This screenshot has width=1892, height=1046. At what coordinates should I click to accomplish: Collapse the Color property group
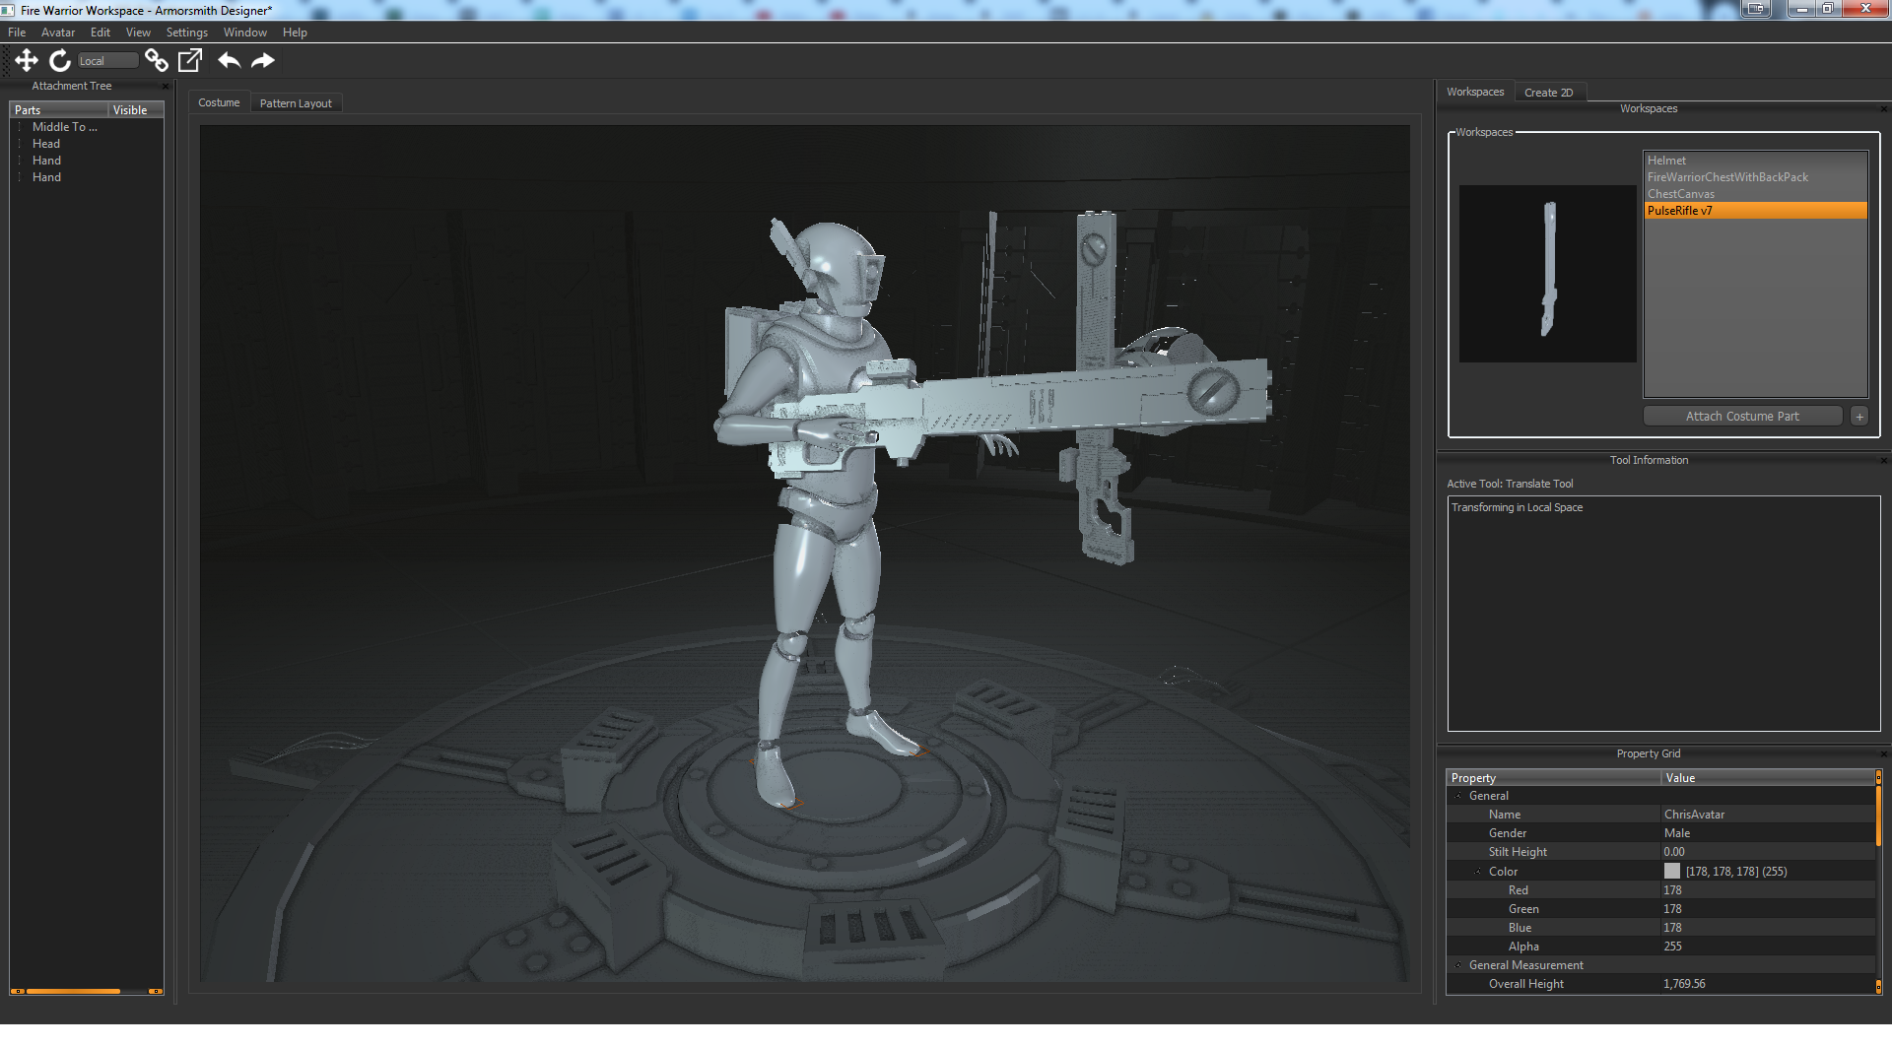coord(1478,871)
